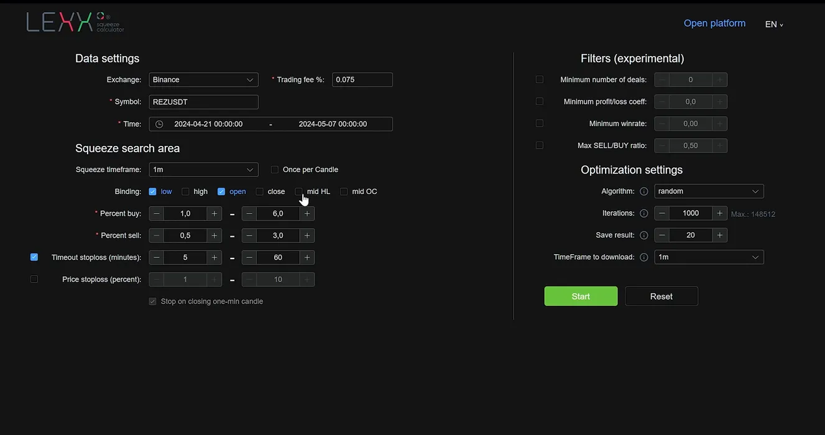This screenshot has width=825, height=435.
Task: Toggle the low binding checkbox
Action: tap(153, 191)
